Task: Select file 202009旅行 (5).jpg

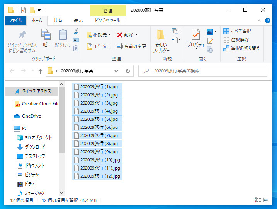Action: pos(97,120)
